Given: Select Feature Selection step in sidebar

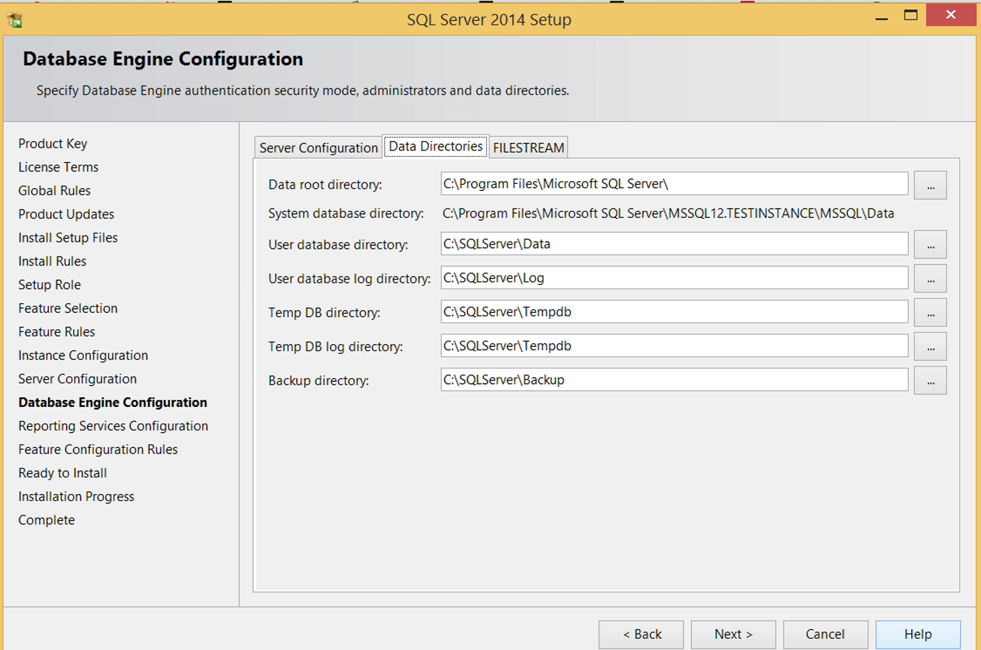Looking at the screenshot, I should point(68,308).
